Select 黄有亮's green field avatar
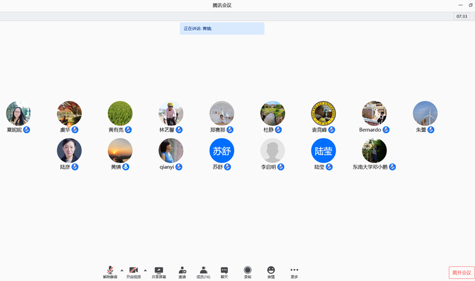Image resolution: width=475 pixels, height=281 pixels. (x=120, y=113)
